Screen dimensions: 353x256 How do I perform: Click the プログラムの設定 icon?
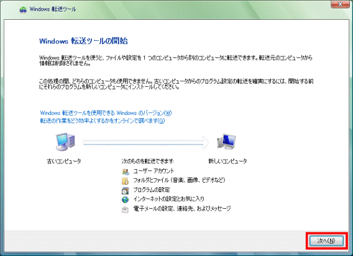pyautogui.click(x=125, y=190)
